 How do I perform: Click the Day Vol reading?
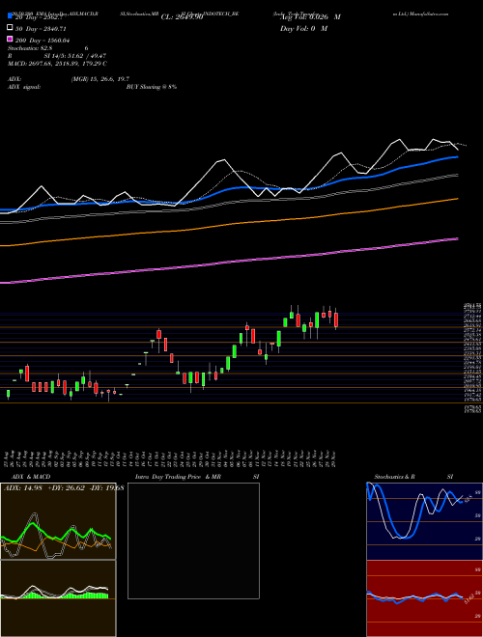tap(303, 28)
